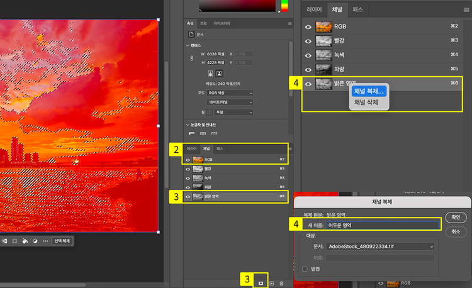Select the portrait canvas orientation icon
The image size is (472, 288).
coord(210,74)
